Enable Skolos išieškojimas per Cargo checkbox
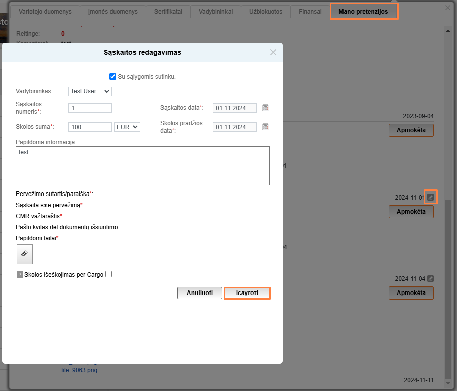This screenshot has width=457, height=391. (x=109, y=274)
